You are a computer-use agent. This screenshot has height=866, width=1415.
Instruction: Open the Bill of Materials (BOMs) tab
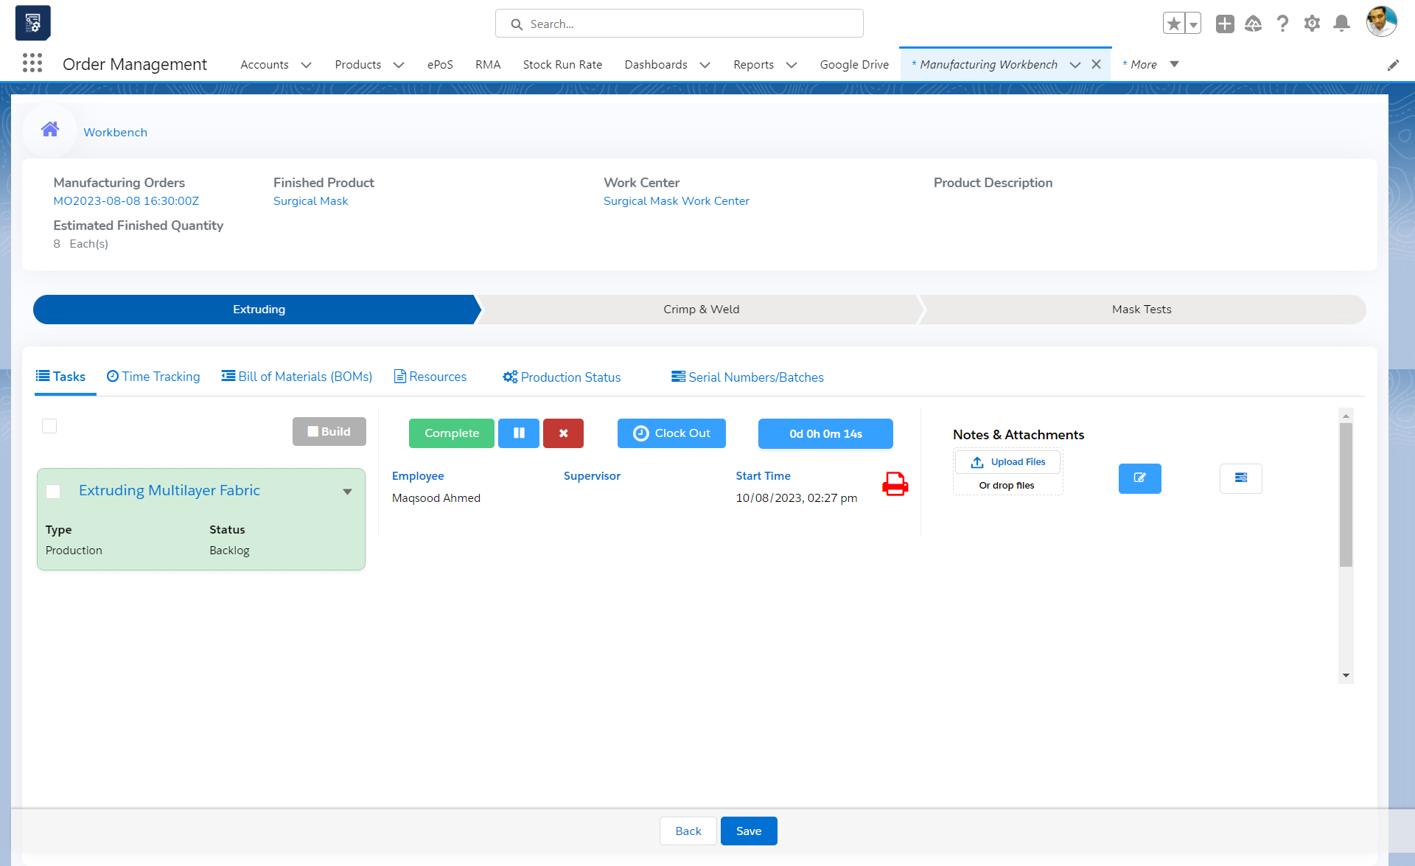tap(296, 377)
